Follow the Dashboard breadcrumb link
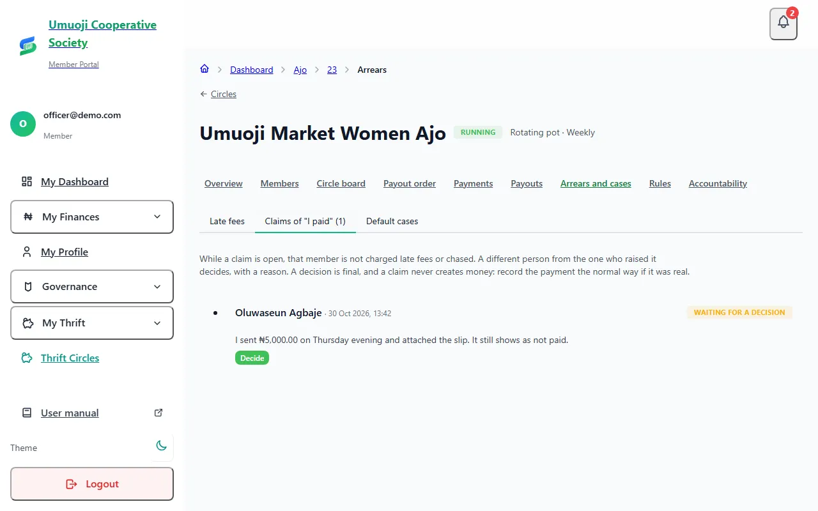The height and width of the screenshot is (511, 818). (252, 70)
